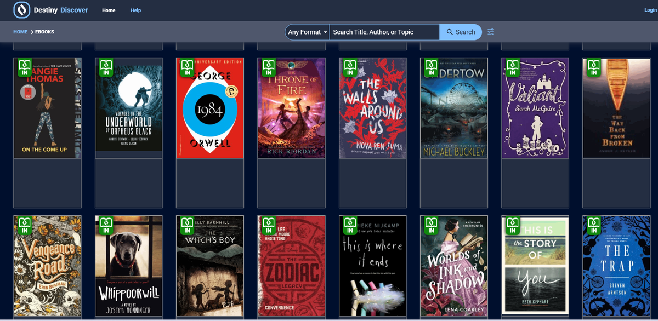Click the eBook IN badge on Undertow
658x321 pixels.
pos(432,67)
